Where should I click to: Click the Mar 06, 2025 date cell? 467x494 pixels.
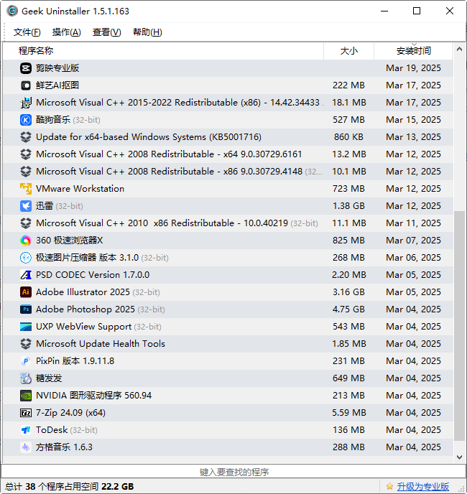tap(413, 258)
